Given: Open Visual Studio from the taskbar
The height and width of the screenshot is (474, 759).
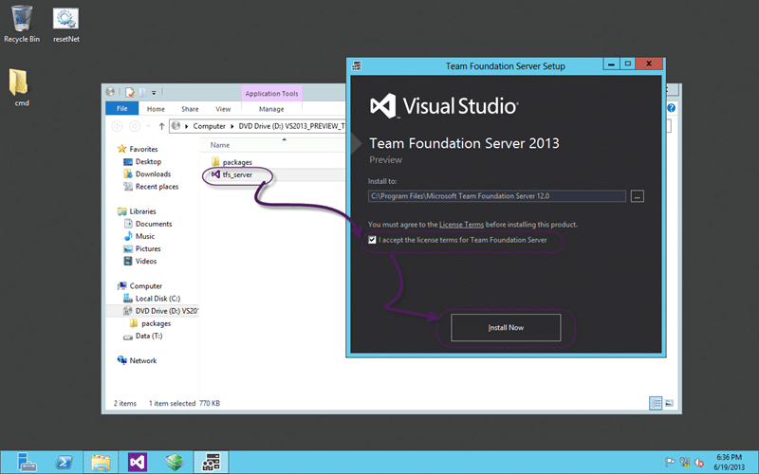Looking at the screenshot, I should click(138, 463).
